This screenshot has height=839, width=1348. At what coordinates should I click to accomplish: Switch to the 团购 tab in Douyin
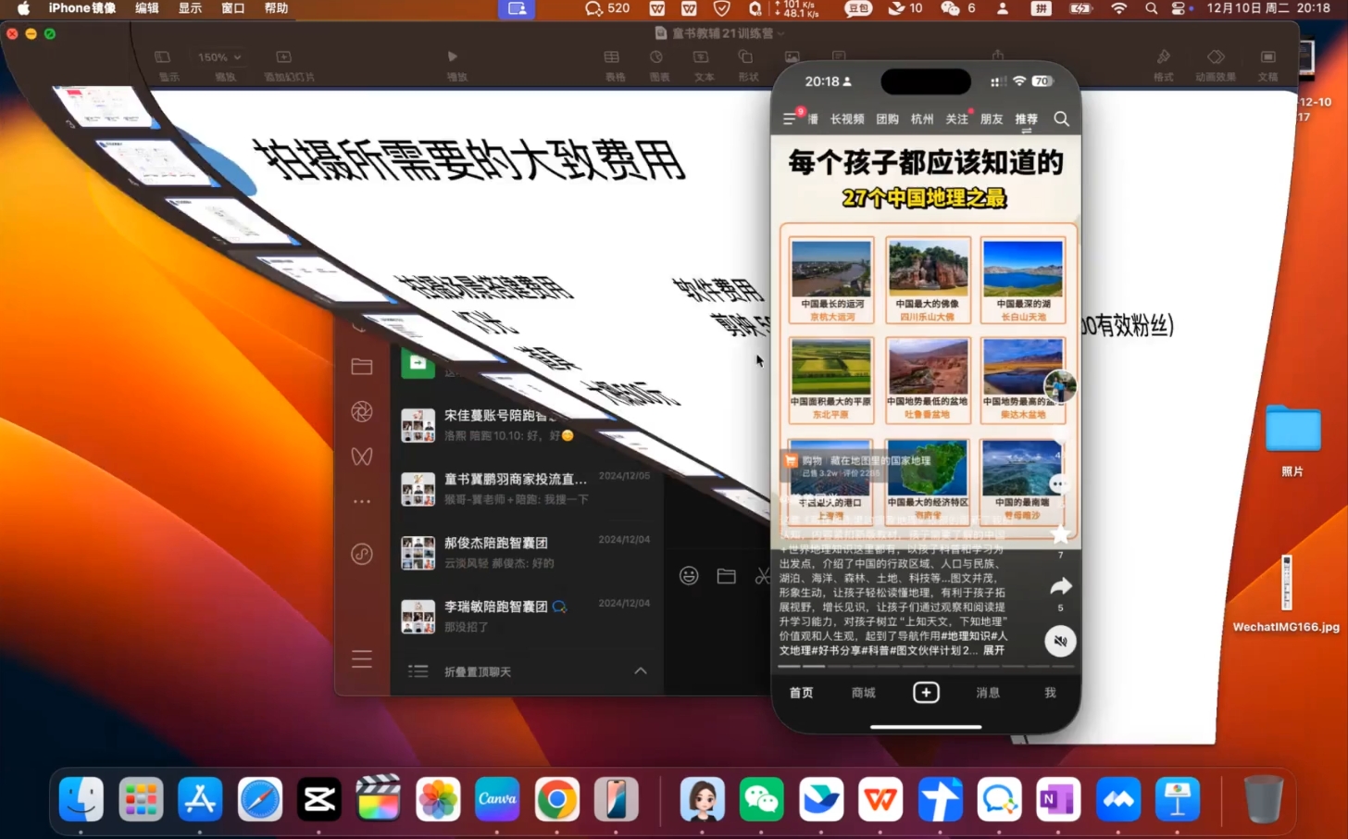tap(887, 119)
